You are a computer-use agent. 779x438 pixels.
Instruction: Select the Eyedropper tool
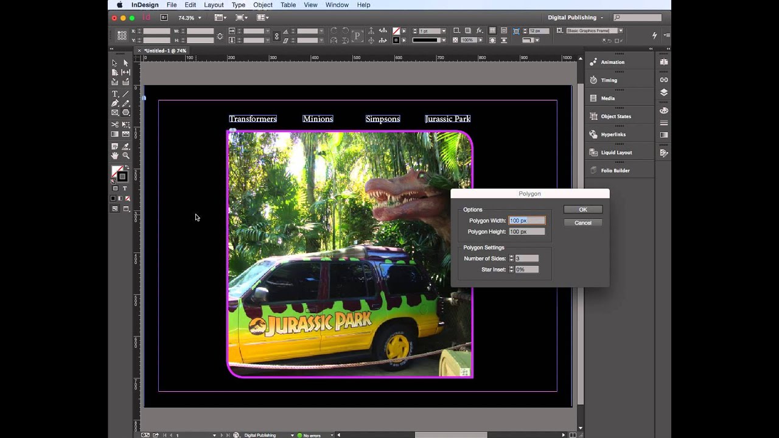[125, 147]
